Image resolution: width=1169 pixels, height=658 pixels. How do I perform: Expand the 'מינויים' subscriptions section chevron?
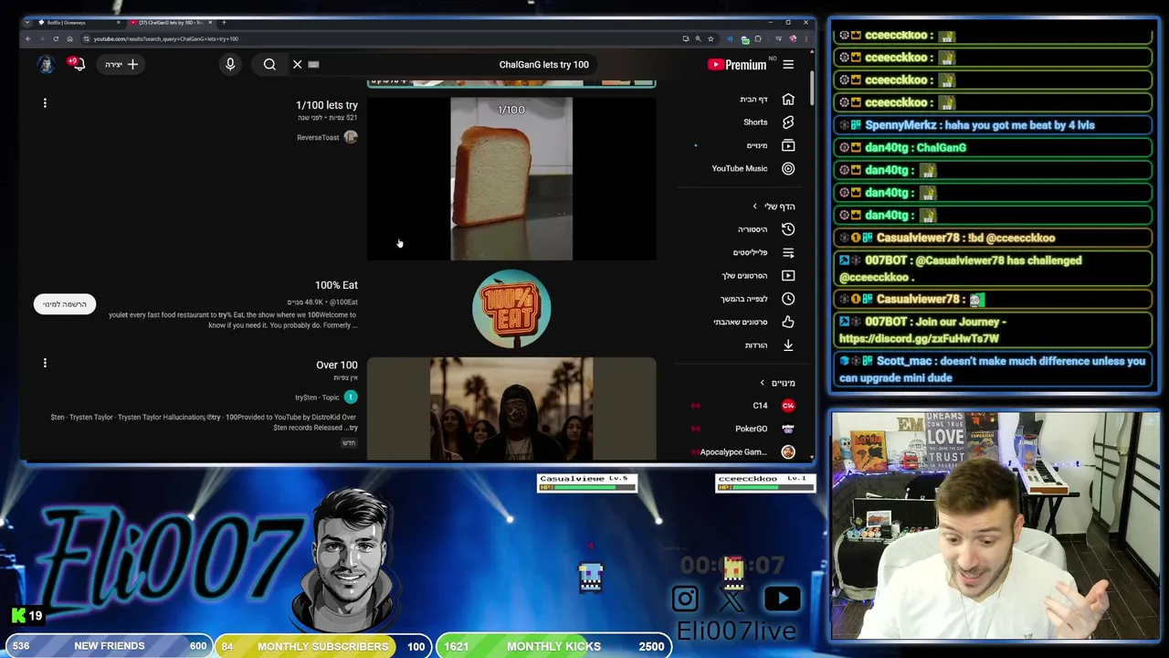(x=762, y=383)
